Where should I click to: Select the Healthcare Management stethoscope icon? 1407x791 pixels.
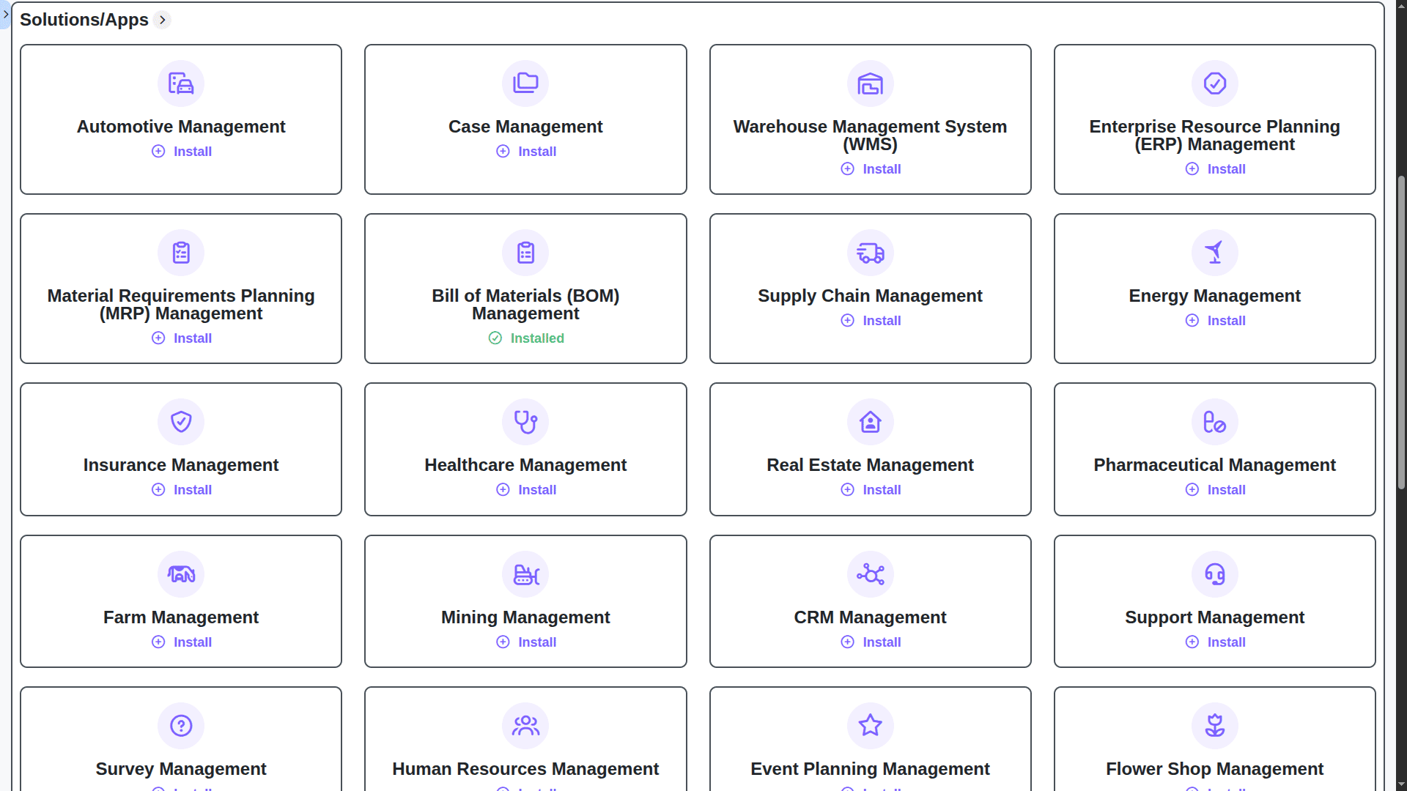coord(525,421)
